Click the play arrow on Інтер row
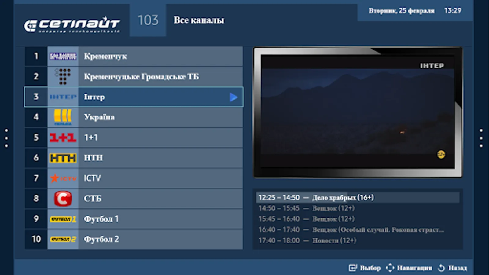 pos(233,97)
